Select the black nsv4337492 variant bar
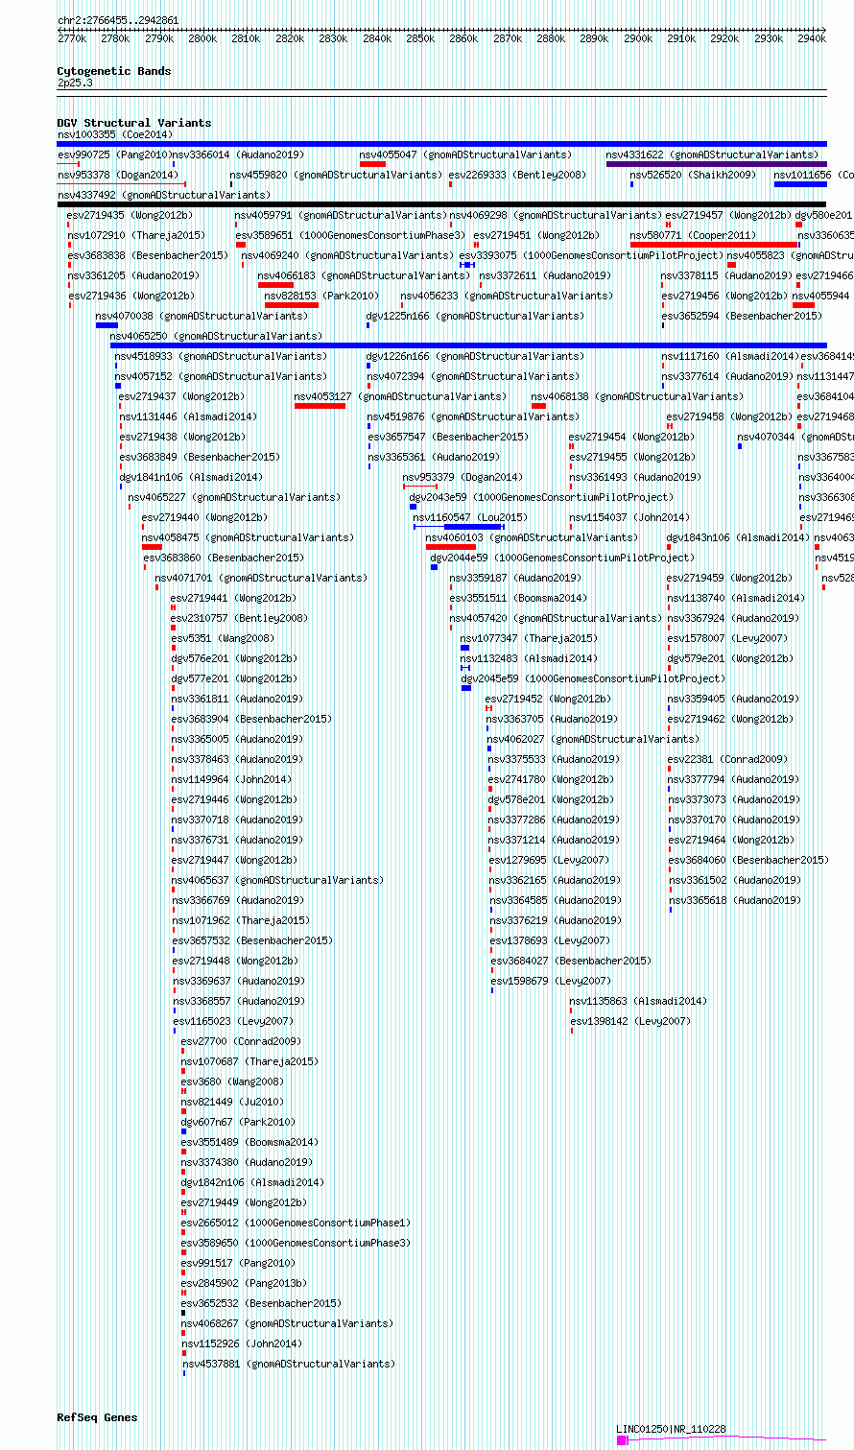 tap(441, 204)
